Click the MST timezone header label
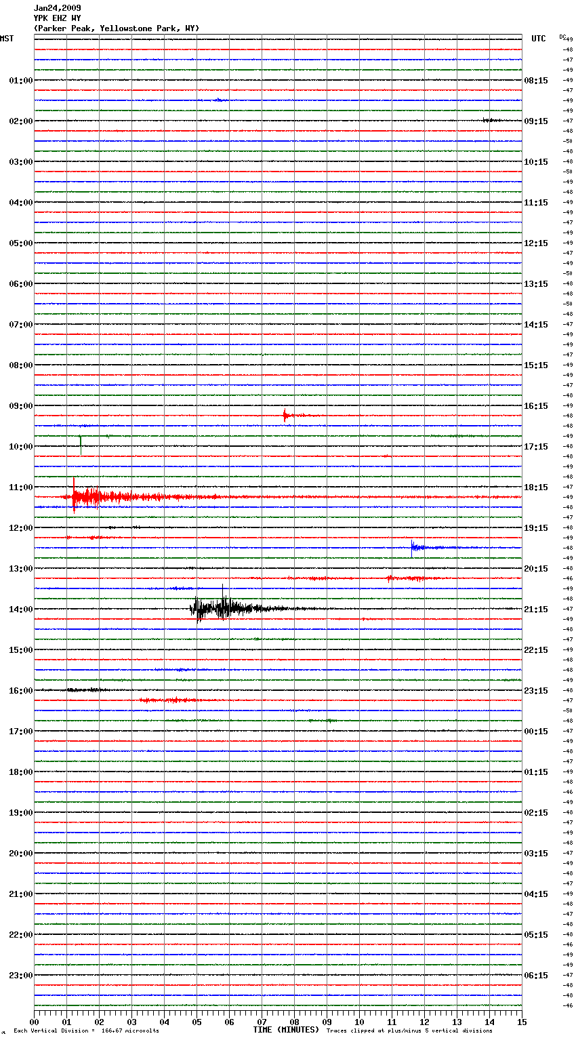This screenshot has height=1040, width=576. click(x=7, y=39)
